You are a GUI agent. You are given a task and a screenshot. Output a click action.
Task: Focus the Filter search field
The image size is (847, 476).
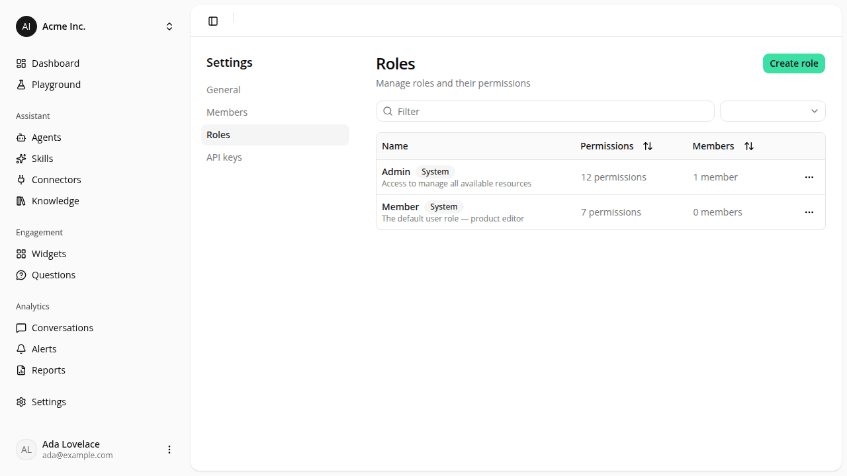pos(545,111)
